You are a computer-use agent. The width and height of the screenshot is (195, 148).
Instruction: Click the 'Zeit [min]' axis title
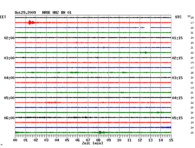point(92,143)
